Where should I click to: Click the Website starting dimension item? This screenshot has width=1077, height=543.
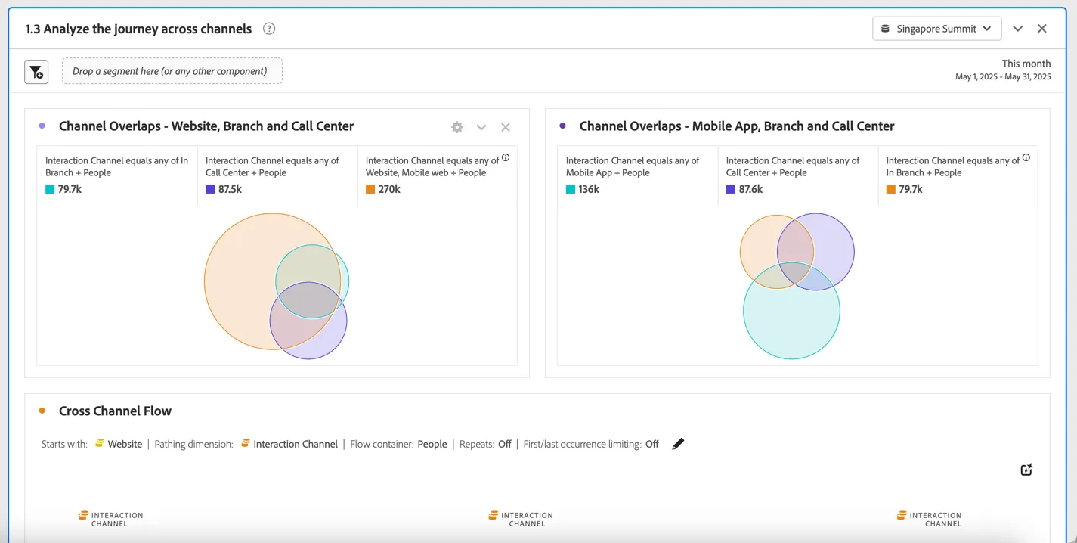[119, 444]
